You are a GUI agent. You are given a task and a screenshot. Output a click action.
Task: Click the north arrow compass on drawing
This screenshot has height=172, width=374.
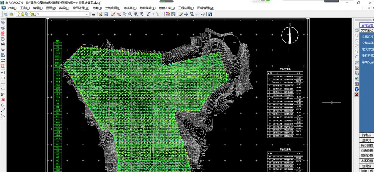pos(289,36)
